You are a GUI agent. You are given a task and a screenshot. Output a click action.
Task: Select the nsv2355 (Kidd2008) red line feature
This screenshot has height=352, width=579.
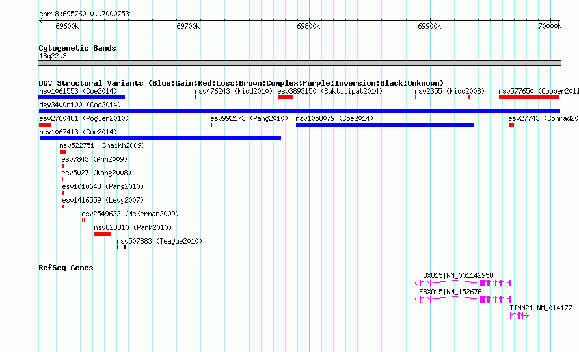point(442,97)
